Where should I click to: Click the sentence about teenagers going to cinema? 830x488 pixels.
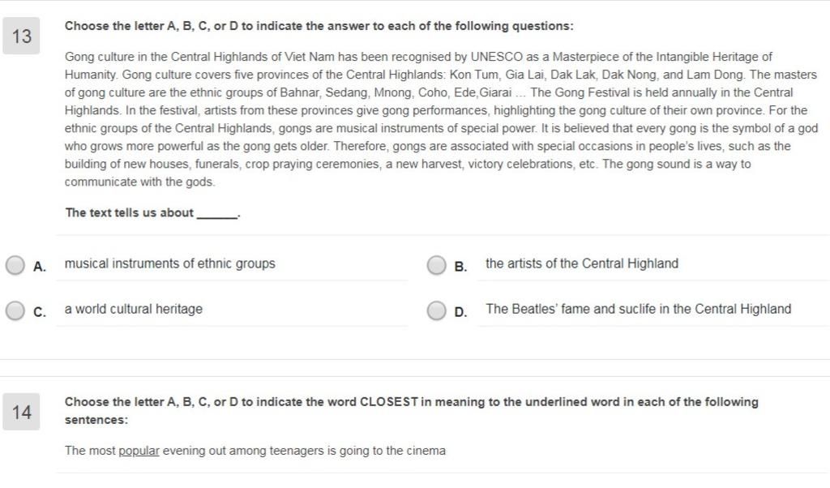point(255,451)
